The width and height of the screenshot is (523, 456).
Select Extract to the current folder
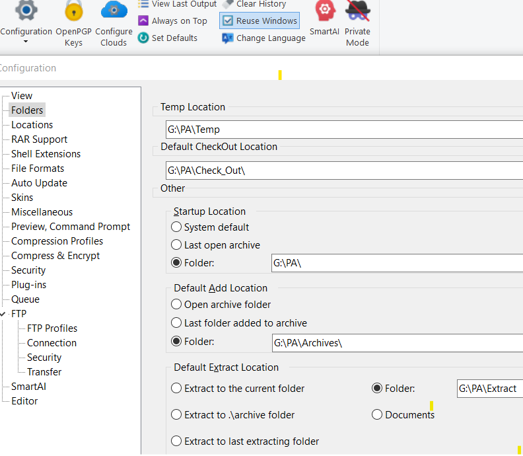tap(176, 388)
